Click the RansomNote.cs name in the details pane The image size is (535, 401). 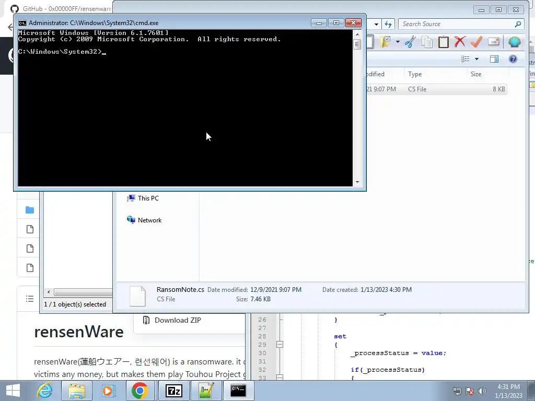pos(180,289)
